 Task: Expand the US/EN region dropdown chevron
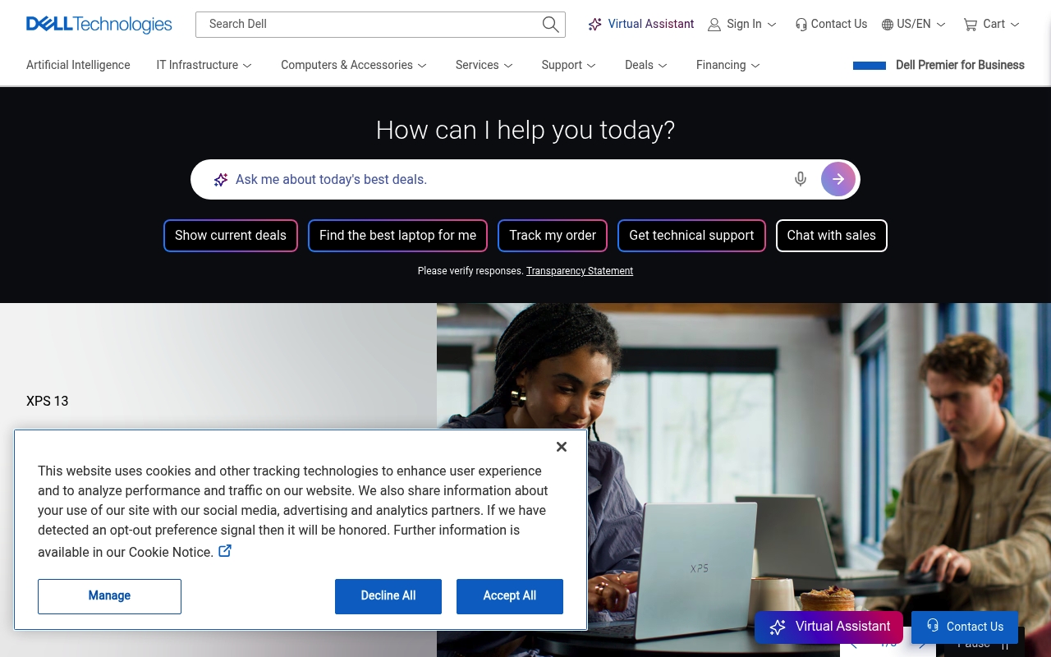(x=941, y=25)
